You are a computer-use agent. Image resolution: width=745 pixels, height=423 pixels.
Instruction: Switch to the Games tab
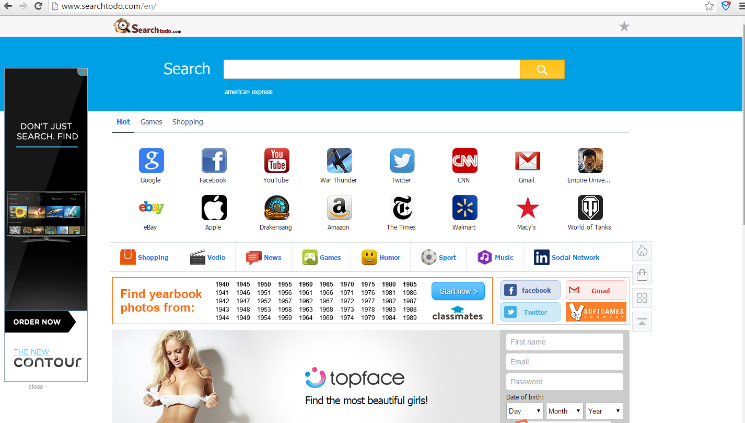[x=152, y=122]
